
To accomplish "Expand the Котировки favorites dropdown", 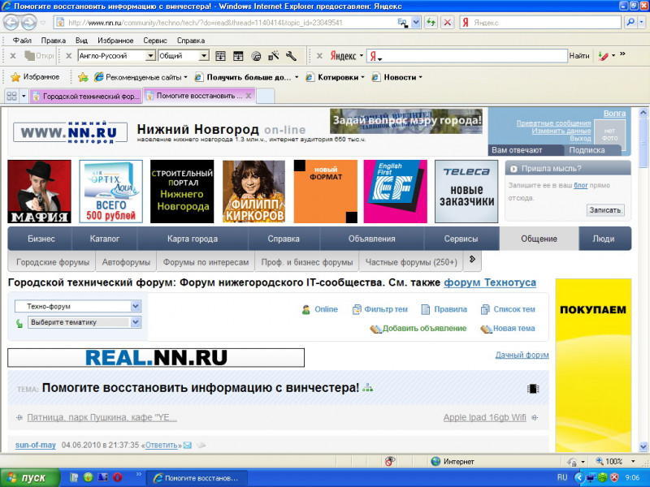I will tap(362, 77).
